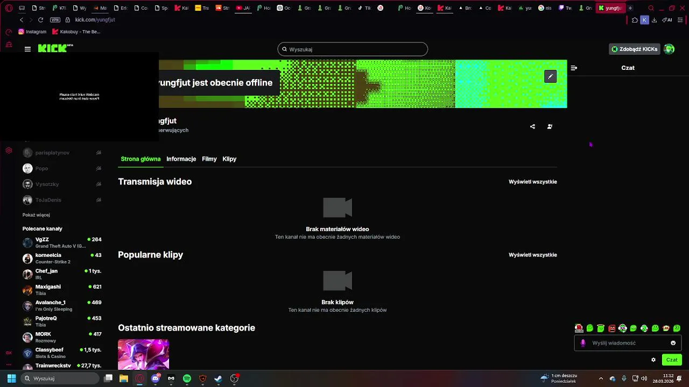The width and height of the screenshot is (689, 387).
Task: Open recommended channel VgZZ
Action: coord(62,242)
